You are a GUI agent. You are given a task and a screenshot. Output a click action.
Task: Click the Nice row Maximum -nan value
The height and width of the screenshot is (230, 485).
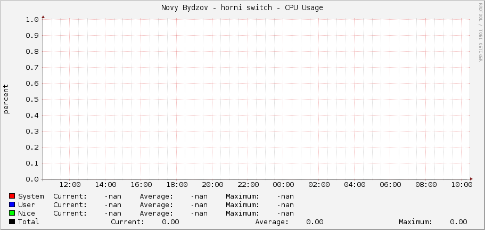point(285,213)
